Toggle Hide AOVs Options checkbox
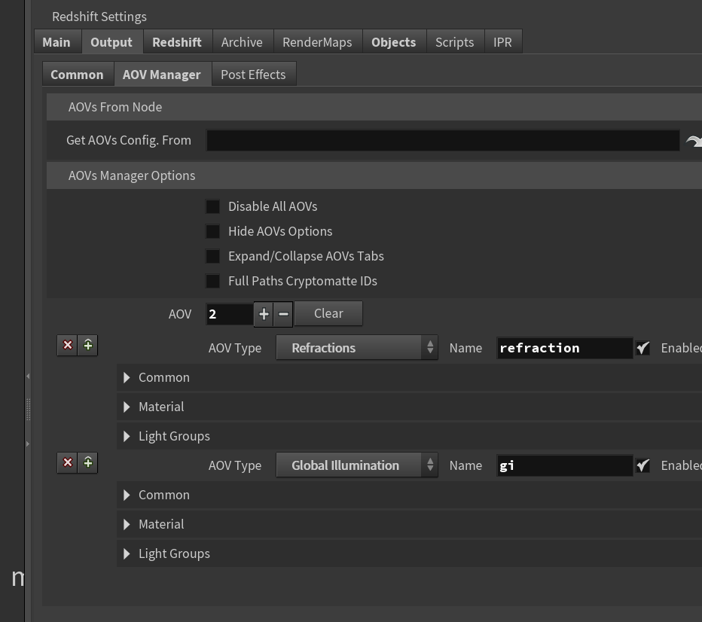702x622 pixels. tap(212, 231)
